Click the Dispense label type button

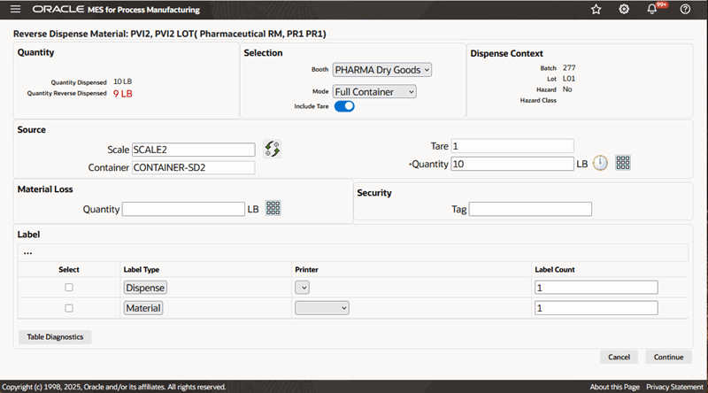(x=145, y=288)
